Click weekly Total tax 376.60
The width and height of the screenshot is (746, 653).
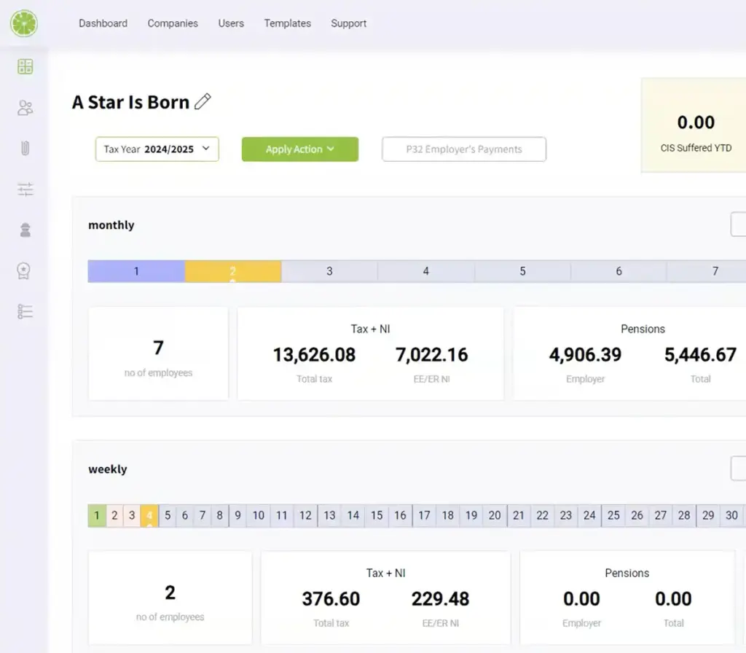click(331, 599)
